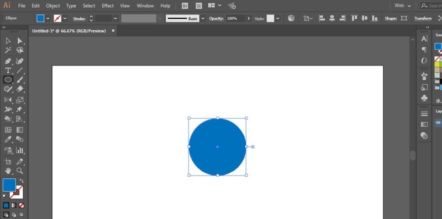Select the Zoom magnifier tool

tap(19, 171)
